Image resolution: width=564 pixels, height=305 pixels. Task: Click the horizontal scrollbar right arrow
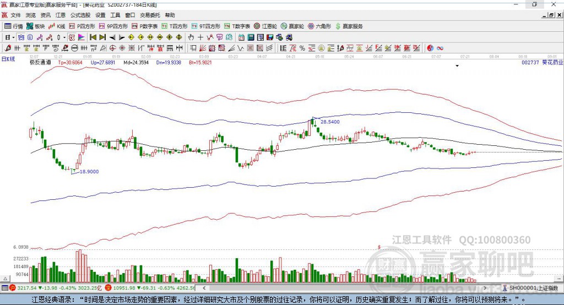pyautogui.click(x=485, y=288)
